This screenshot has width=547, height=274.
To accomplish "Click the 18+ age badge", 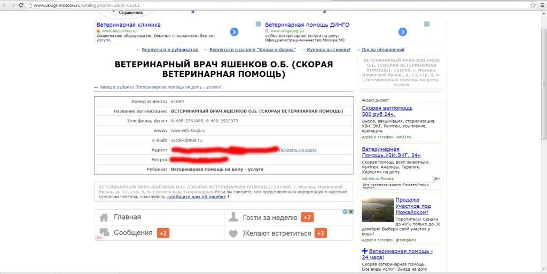I will point(436,178).
